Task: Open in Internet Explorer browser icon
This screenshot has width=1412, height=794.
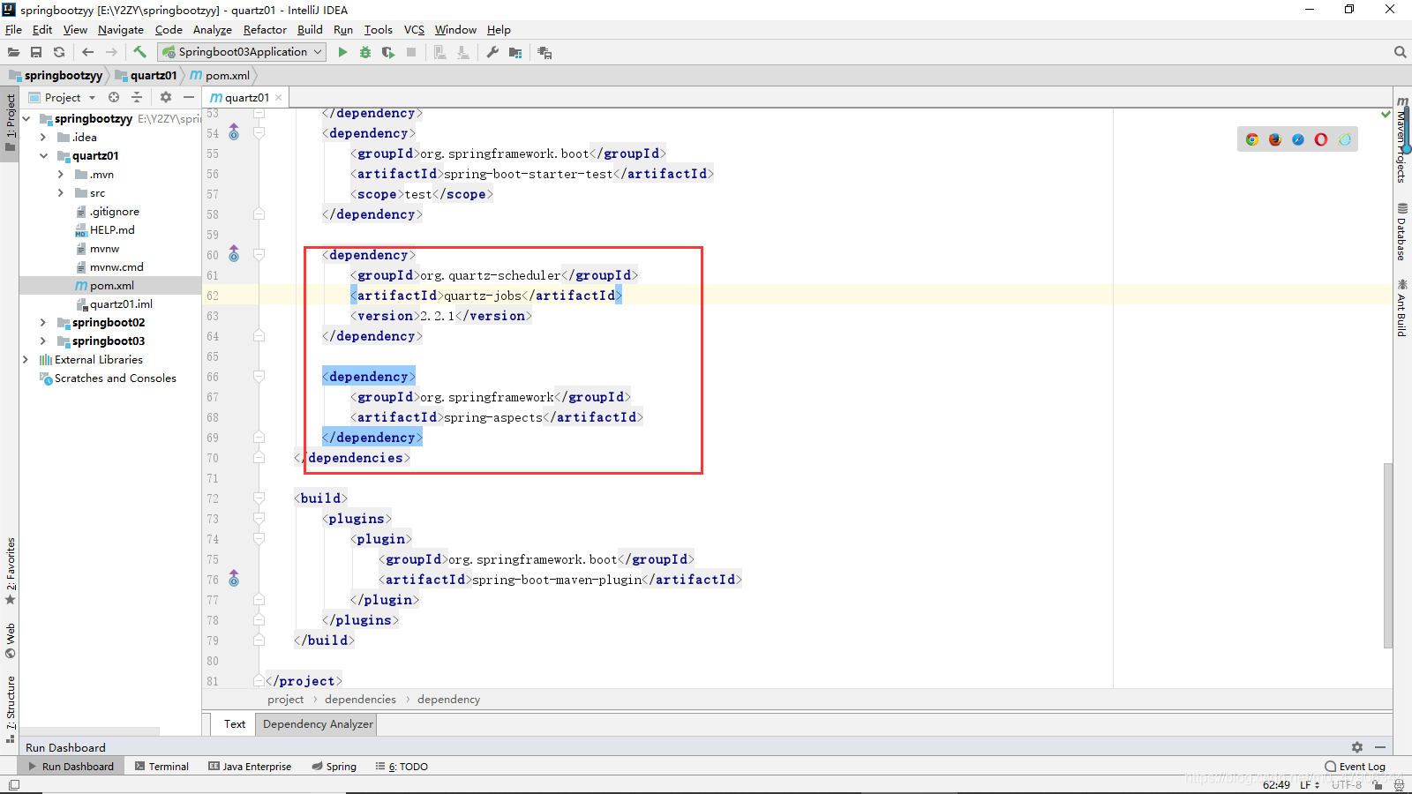Action: (1344, 139)
